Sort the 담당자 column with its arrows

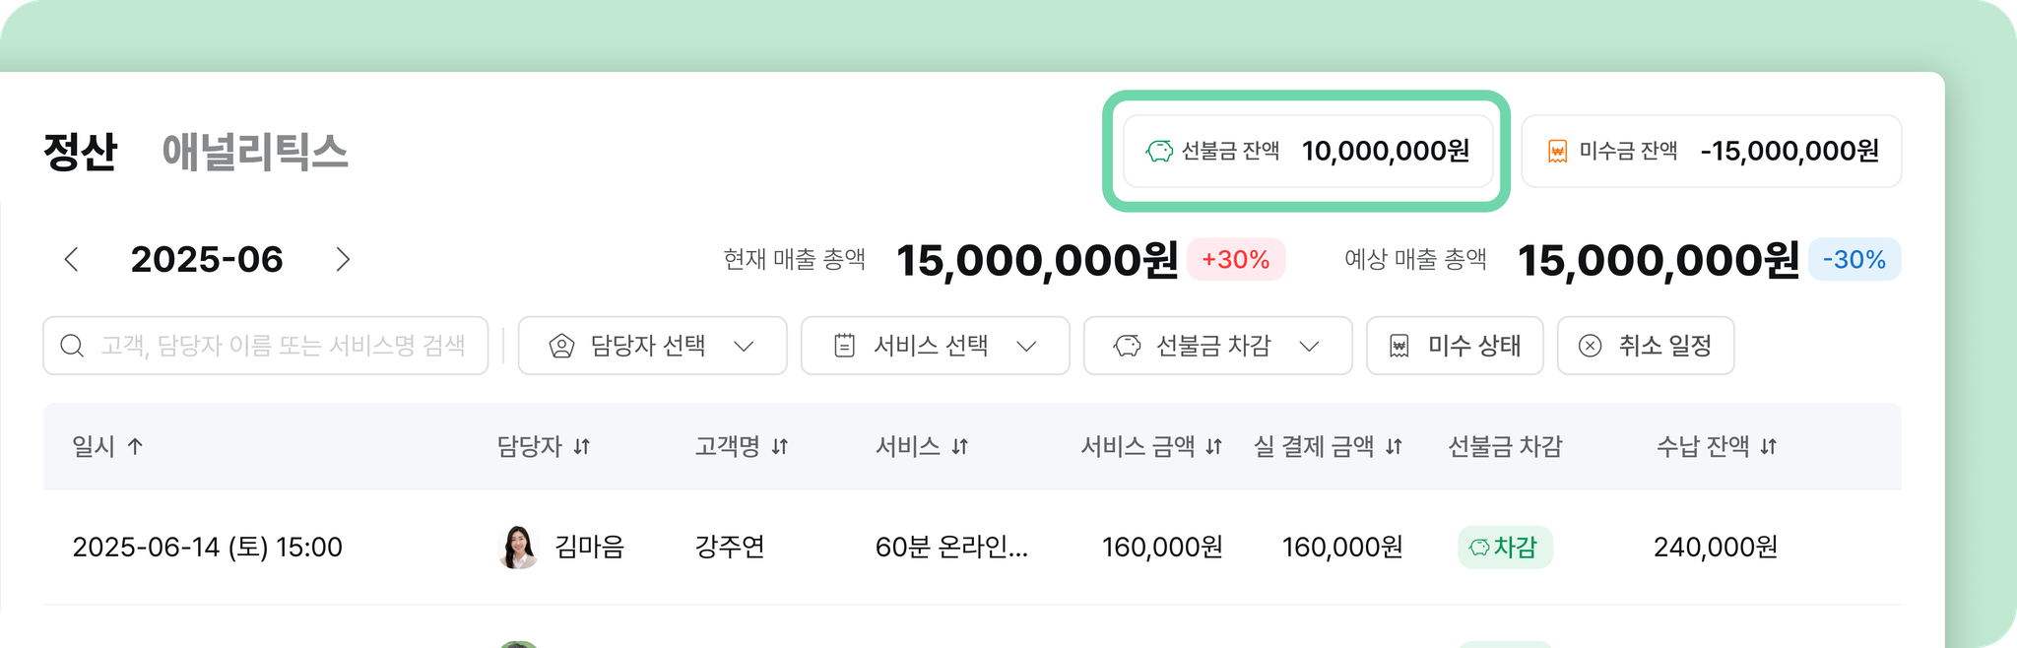pyautogui.click(x=582, y=447)
